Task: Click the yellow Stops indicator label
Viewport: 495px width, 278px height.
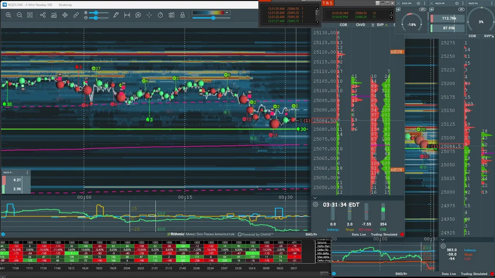Action: (x=350, y=230)
